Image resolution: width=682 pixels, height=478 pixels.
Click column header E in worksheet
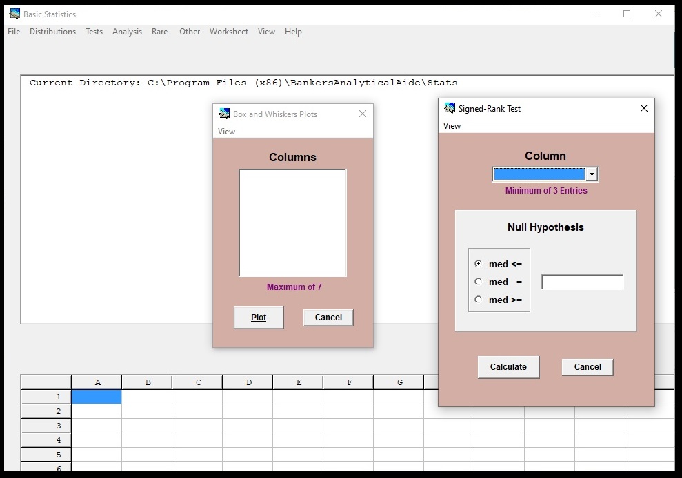299,382
